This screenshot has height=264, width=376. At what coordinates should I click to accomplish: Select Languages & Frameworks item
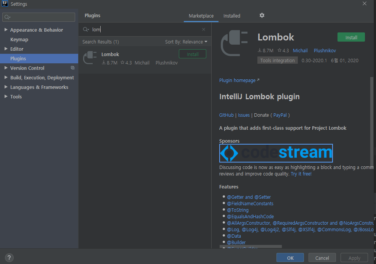point(39,87)
